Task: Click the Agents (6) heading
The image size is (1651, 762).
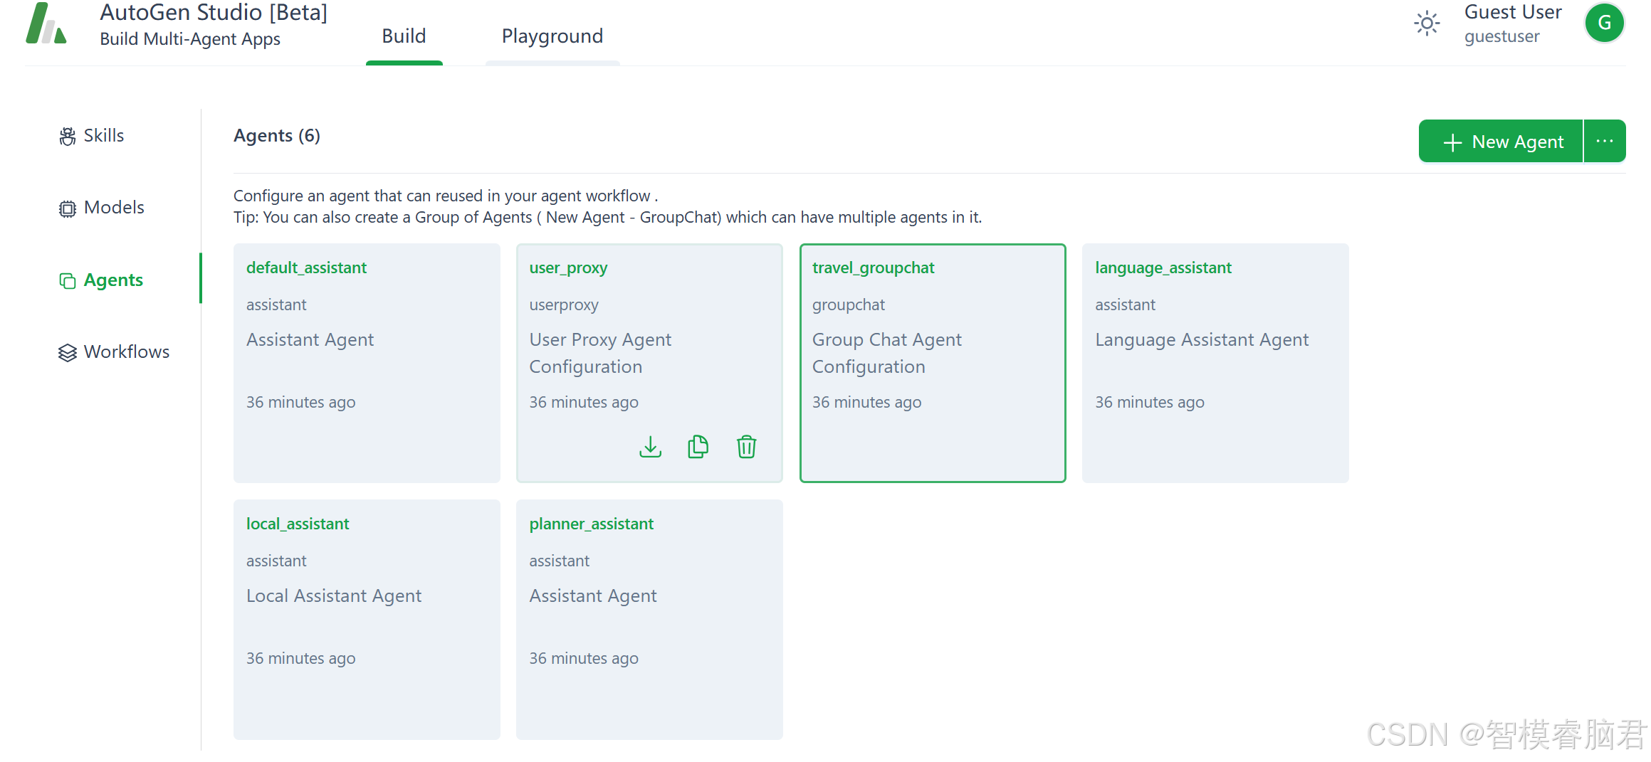Action: click(277, 135)
